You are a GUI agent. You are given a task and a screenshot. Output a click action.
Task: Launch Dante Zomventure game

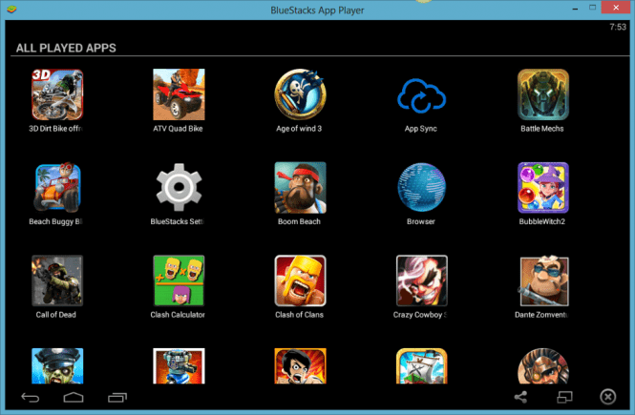pos(543,280)
